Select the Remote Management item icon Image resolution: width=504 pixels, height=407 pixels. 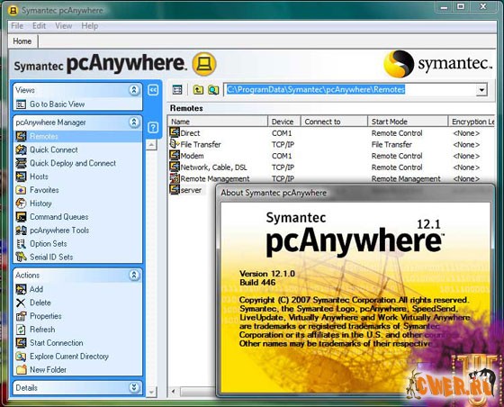click(x=175, y=178)
